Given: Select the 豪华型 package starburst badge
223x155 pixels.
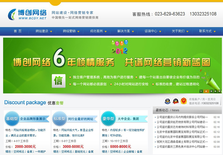Looking at the screenshot, I should click(108, 119).
